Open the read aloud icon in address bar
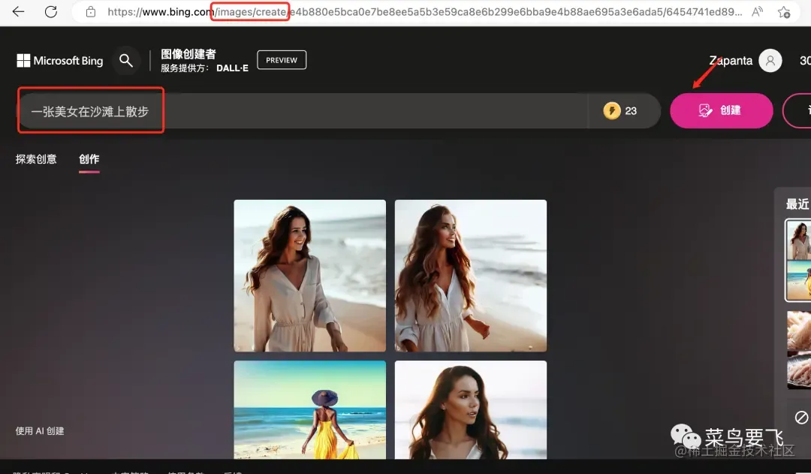This screenshot has height=474, width=811. tap(757, 11)
